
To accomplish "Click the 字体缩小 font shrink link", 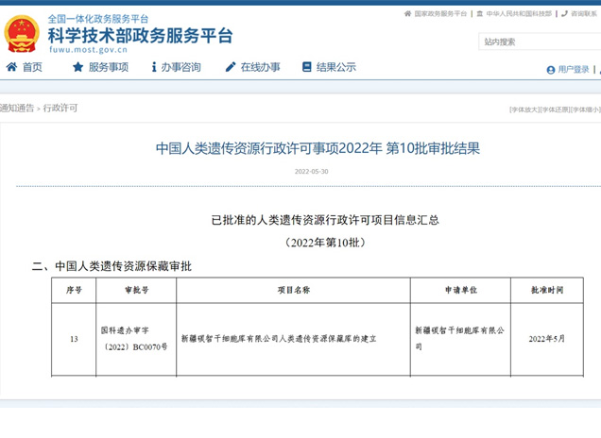I will tap(585, 109).
